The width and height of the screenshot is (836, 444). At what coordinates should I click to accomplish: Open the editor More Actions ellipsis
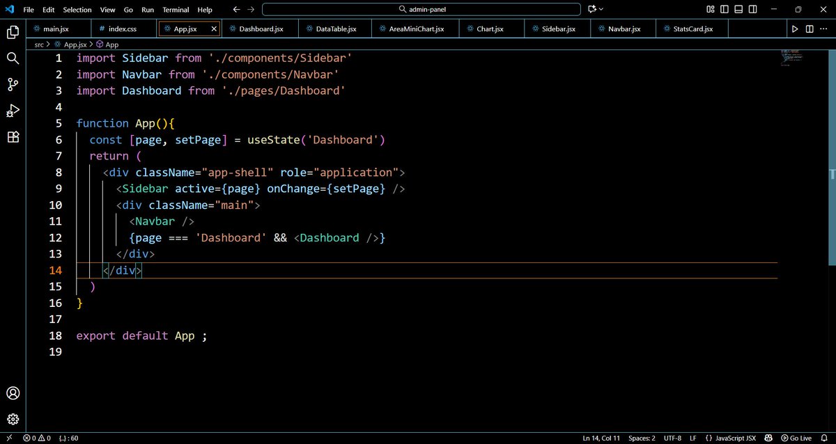[x=822, y=29]
